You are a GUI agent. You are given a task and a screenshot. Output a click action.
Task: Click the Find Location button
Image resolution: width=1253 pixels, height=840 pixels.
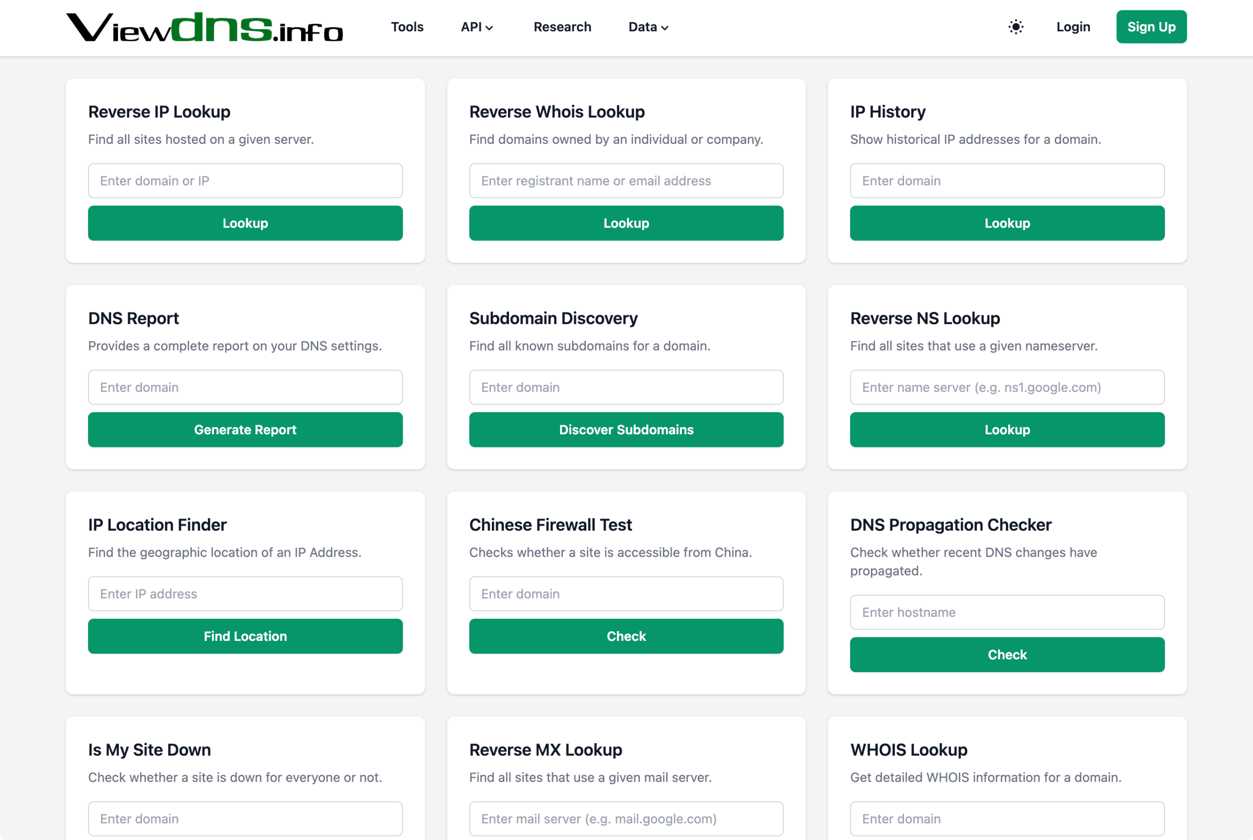click(x=245, y=636)
